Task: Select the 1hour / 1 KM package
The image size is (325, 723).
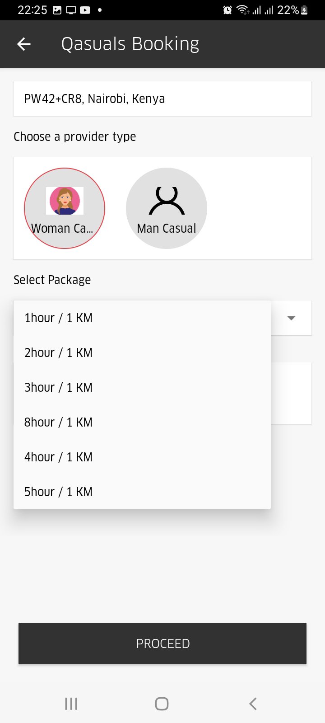Action: (59, 318)
